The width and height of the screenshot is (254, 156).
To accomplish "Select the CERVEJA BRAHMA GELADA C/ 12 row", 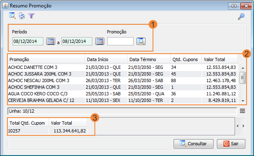I will point(122,100).
